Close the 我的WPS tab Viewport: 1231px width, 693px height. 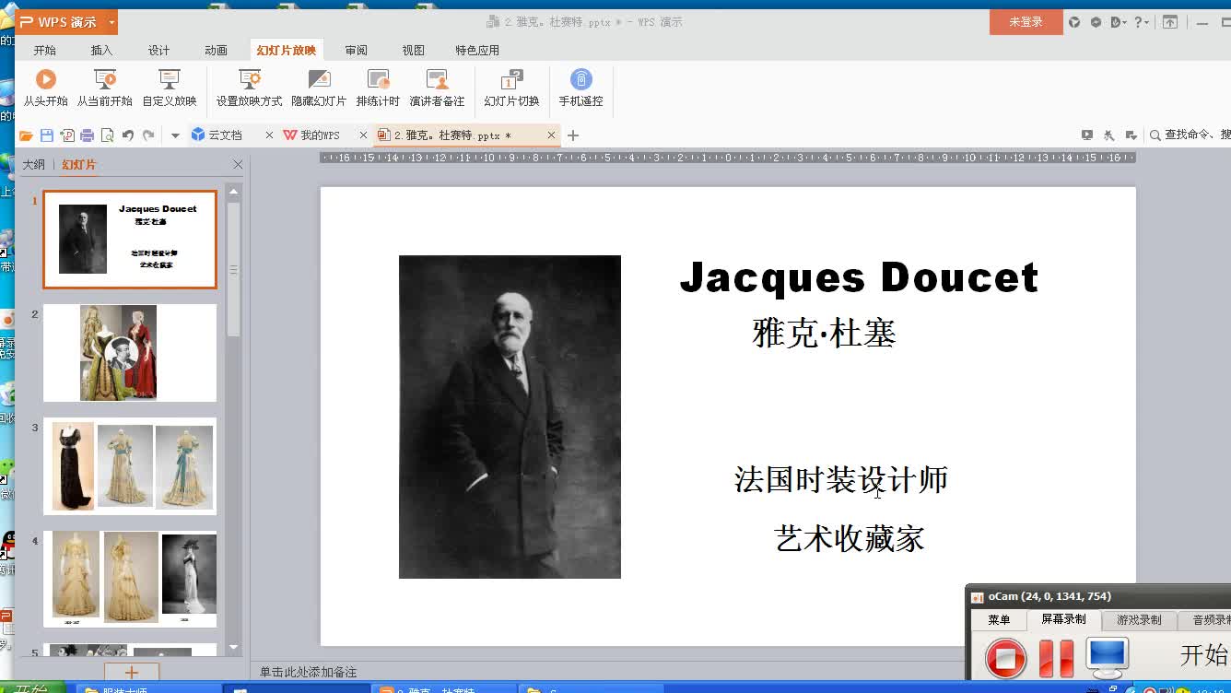(x=363, y=135)
